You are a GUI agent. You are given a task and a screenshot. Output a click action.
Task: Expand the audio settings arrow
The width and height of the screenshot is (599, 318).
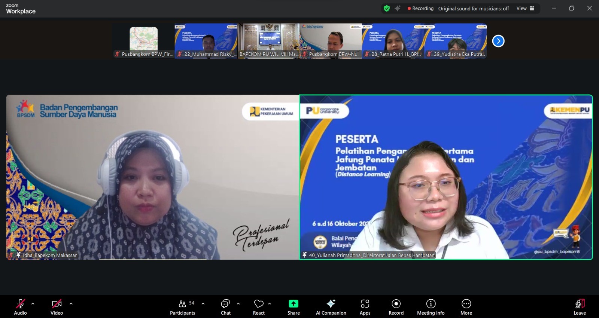coord(33,304)
